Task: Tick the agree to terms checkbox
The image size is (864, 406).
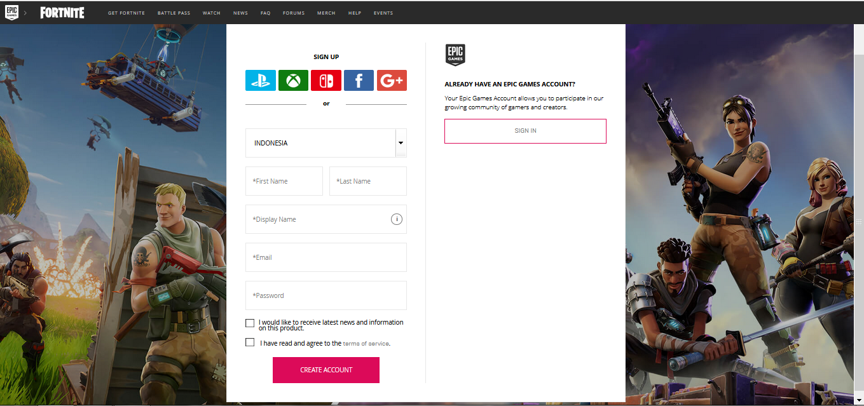Action: [x=250, y=342]
